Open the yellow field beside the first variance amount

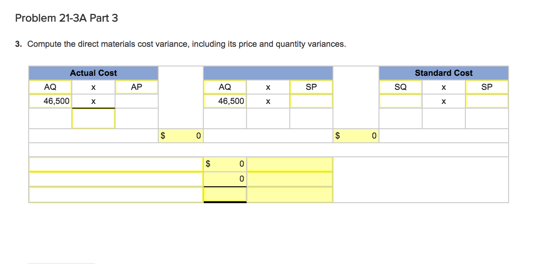click(290, 164)
